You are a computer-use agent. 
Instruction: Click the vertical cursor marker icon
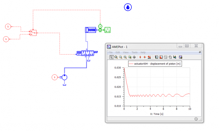coord(140,57)
